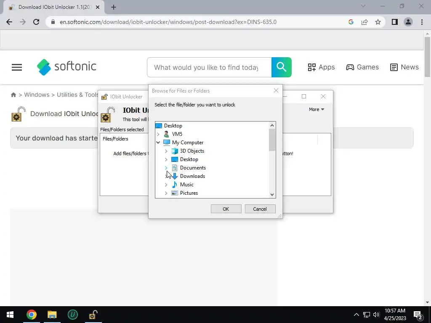Click the Documents page icon
The height and width of the screenshot is (323, 431).
pos(175,167)
